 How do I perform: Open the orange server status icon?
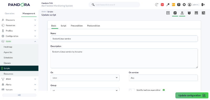174,5
